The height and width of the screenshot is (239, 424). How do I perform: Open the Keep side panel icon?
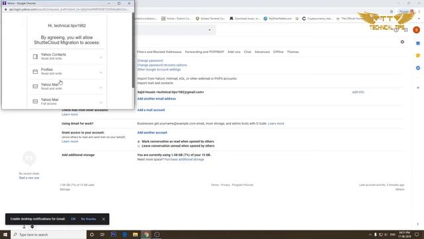pyautogui.click(x=418, y=56)
